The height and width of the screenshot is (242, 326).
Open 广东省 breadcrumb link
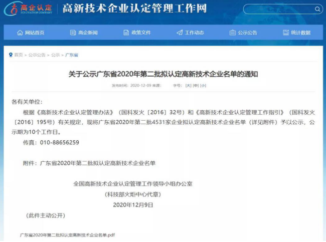click(x=72, y=55)
